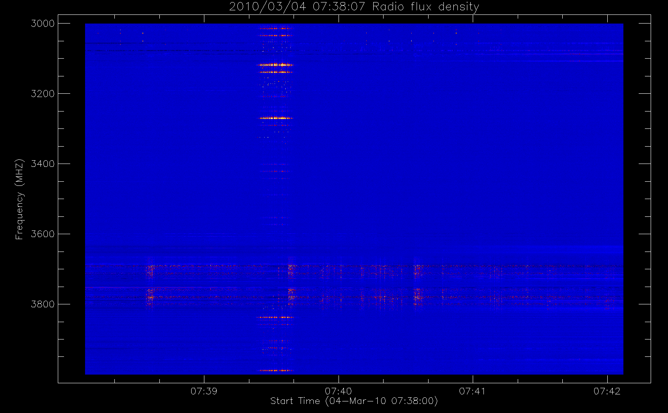Click the 07:41 time tick label
The height and width of the screenshot is (413, 668).
point(473,391)
